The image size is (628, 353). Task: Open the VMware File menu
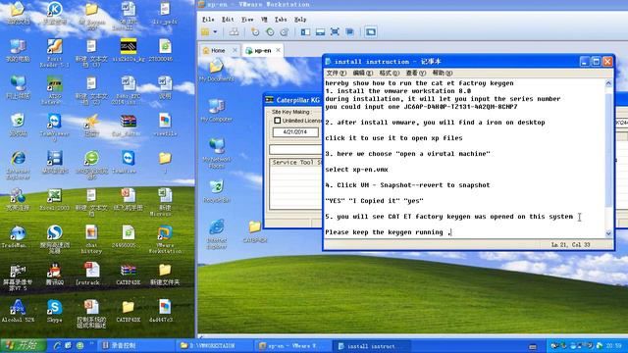[x=208, y=20]
